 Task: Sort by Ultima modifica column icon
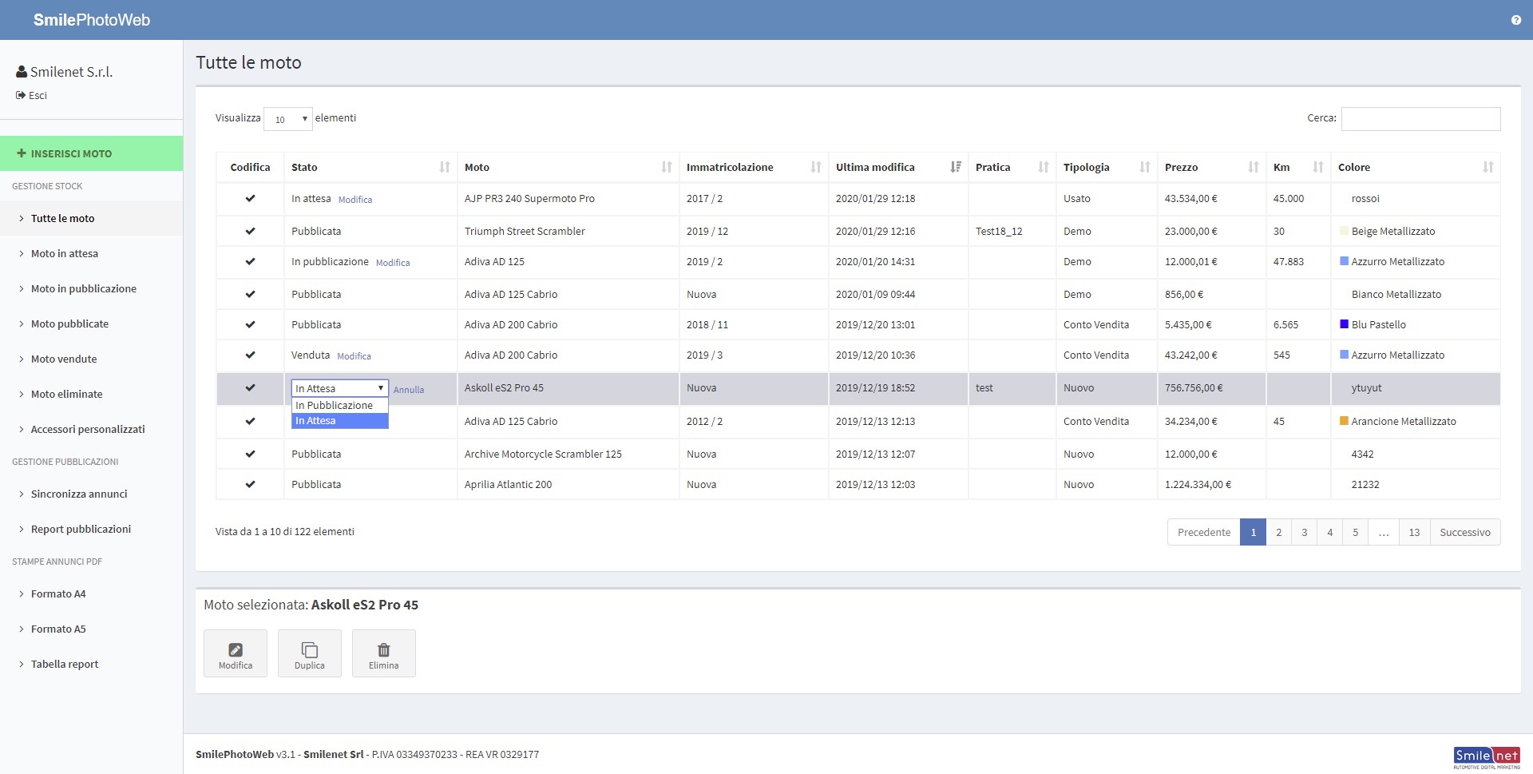click(x=956, y=167)
